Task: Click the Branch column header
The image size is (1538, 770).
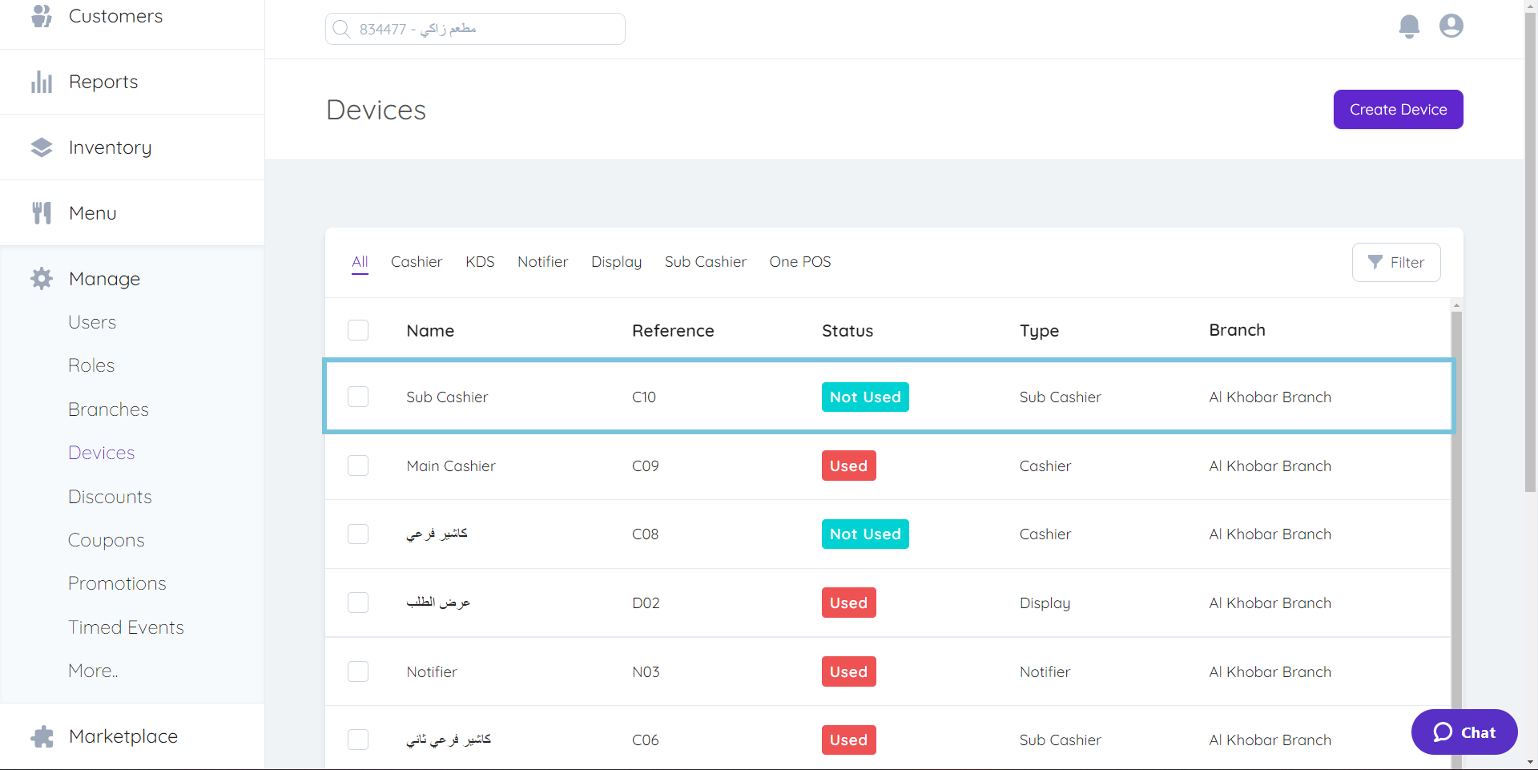Action: coord(1237,330)
